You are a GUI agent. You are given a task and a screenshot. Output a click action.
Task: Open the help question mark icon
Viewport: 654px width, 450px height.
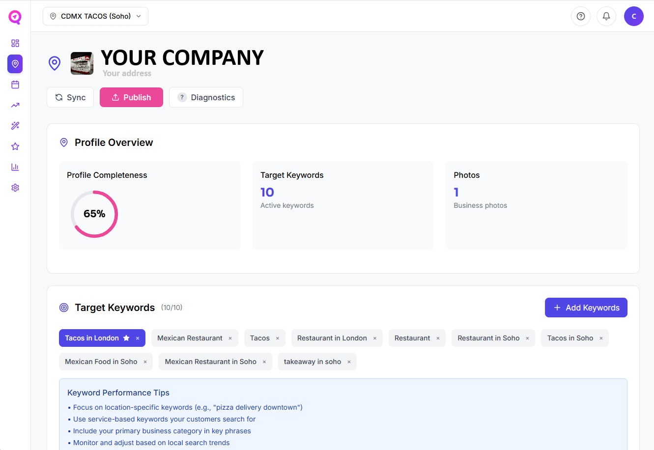coord(580,16)
